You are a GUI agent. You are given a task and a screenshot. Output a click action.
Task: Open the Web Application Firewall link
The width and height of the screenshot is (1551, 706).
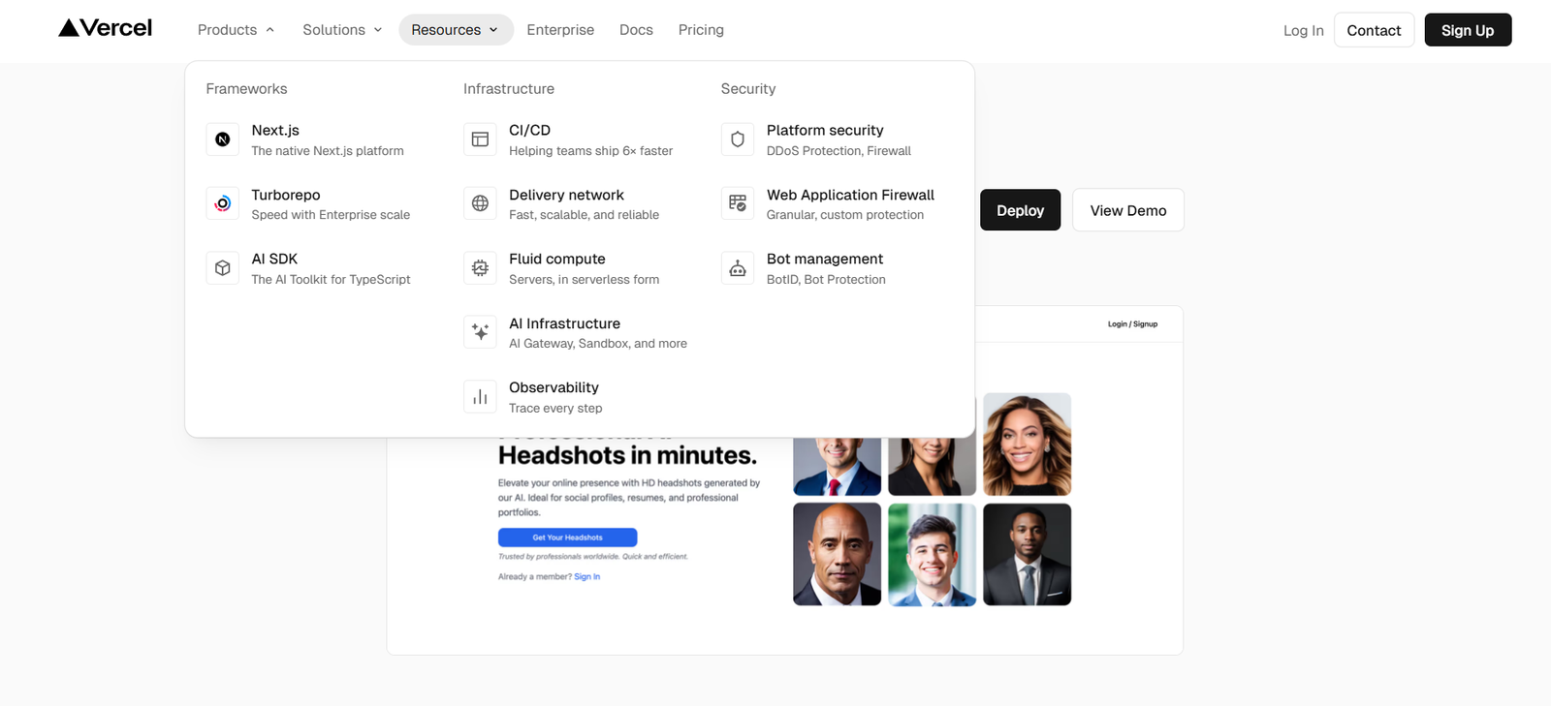click(x=849, y=196)
